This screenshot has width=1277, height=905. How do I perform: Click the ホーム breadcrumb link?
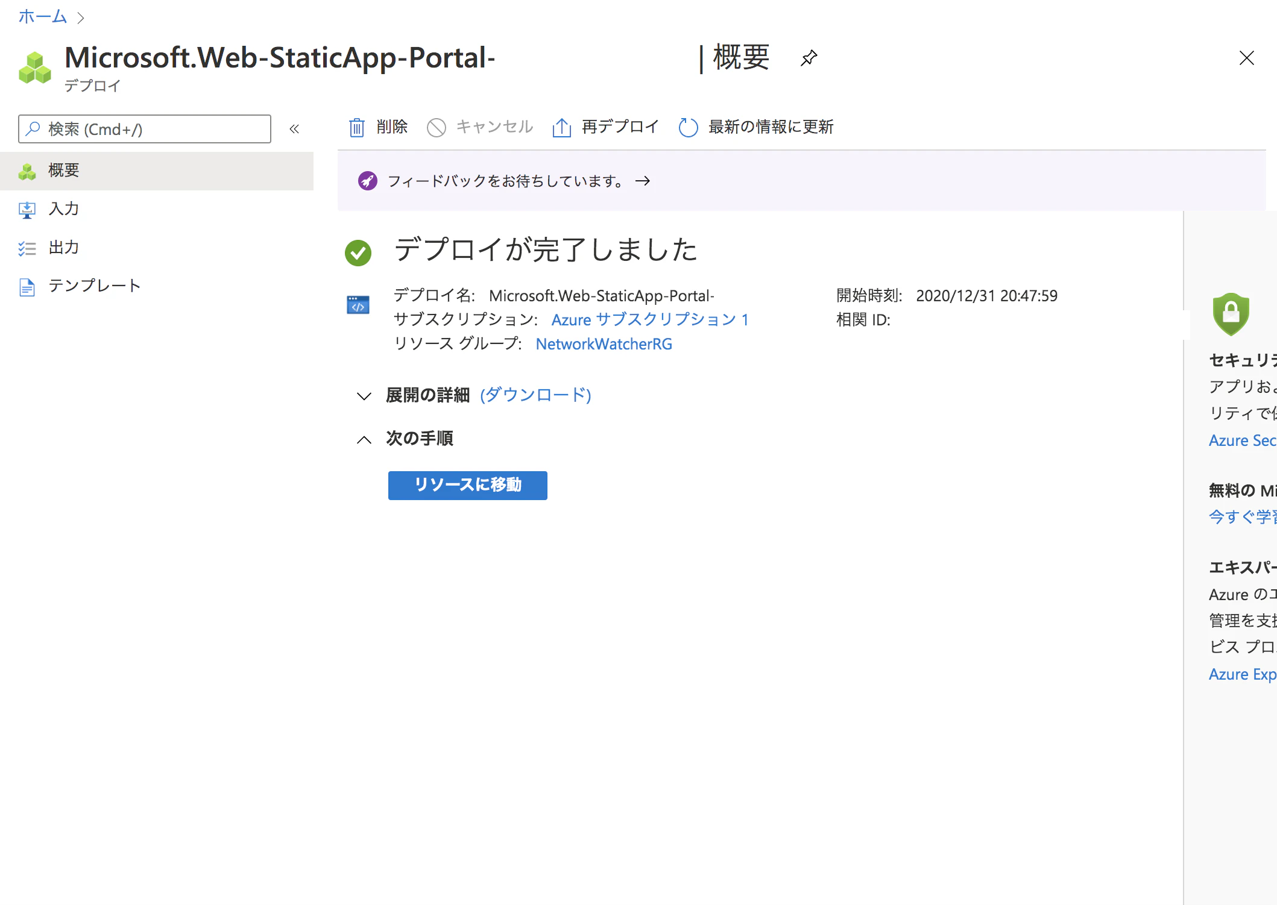click(x=42, y=16)
